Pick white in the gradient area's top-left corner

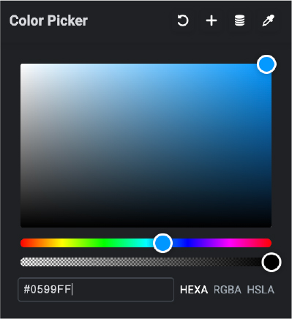[24, 67]
